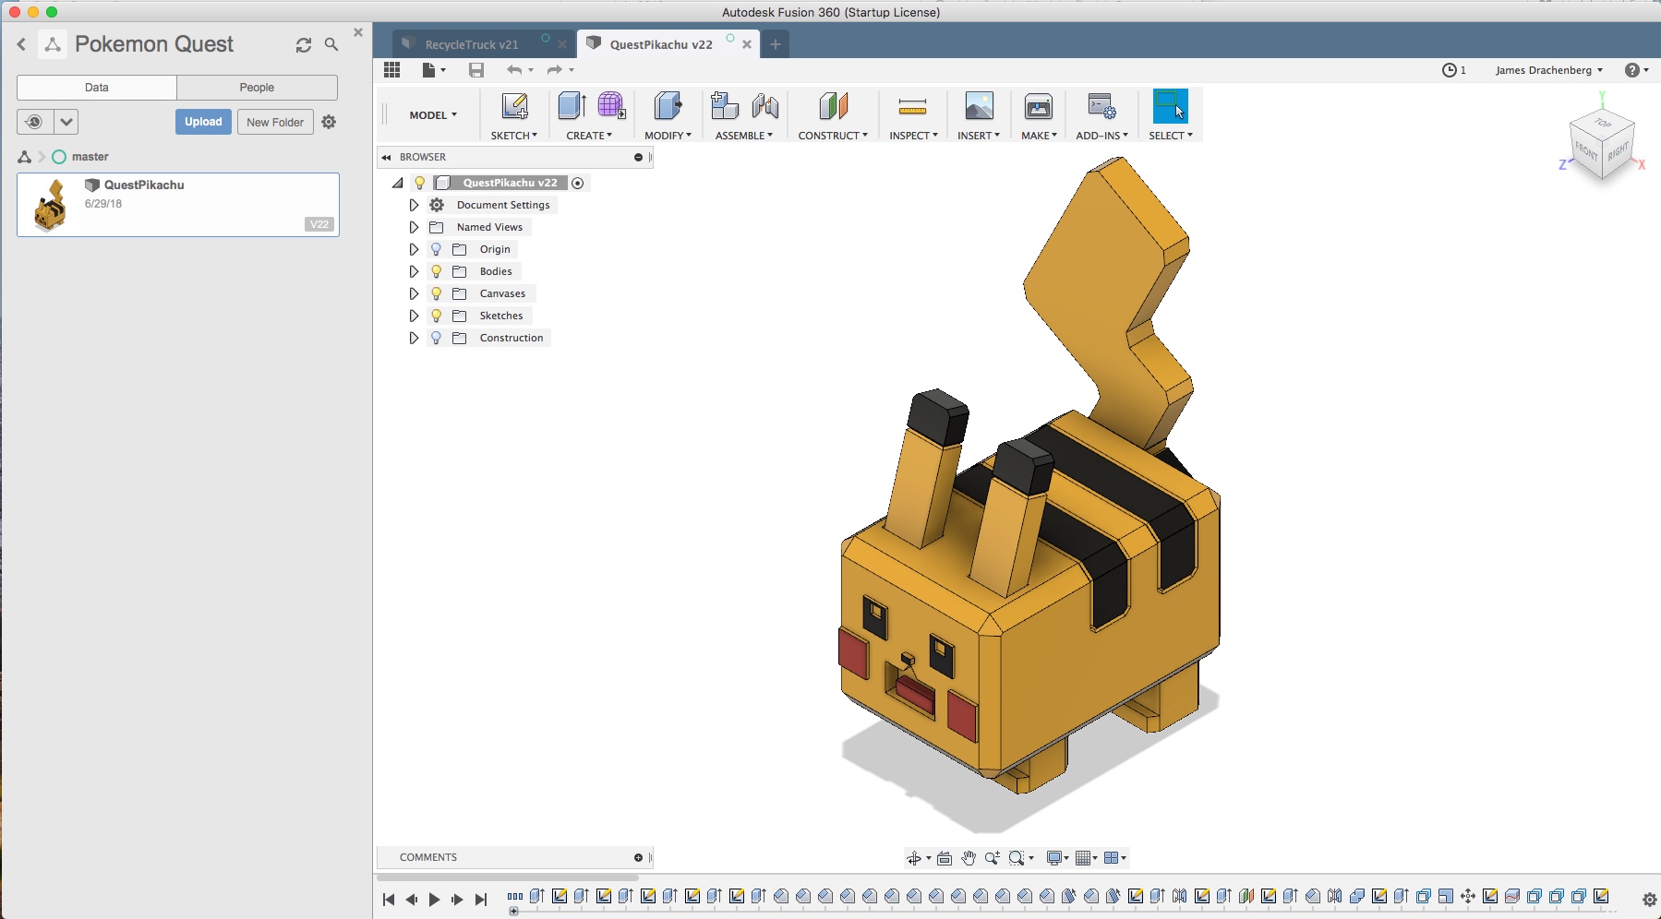Expand the Canvases folder
Screen dimensions: 1661x919
414,293
